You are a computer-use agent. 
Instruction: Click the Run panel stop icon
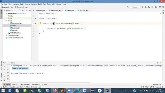(4, 69)
